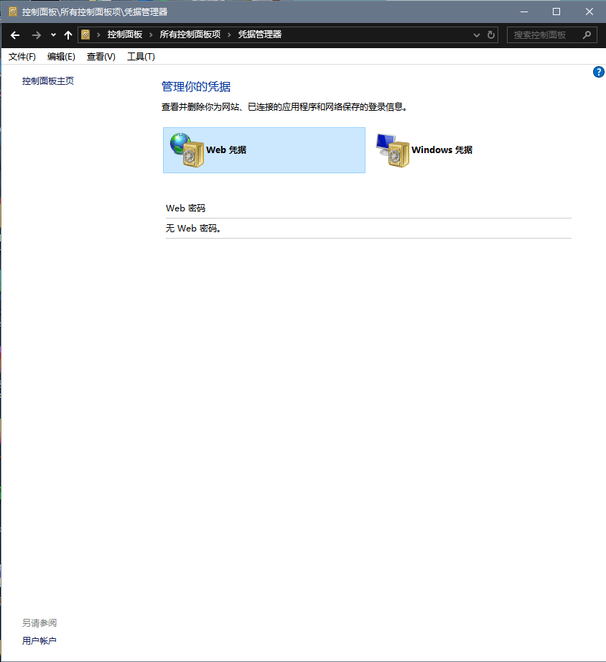Click the 无 Web 密码。 text
This screenshot has width=606, height=662.
[194, 229]
